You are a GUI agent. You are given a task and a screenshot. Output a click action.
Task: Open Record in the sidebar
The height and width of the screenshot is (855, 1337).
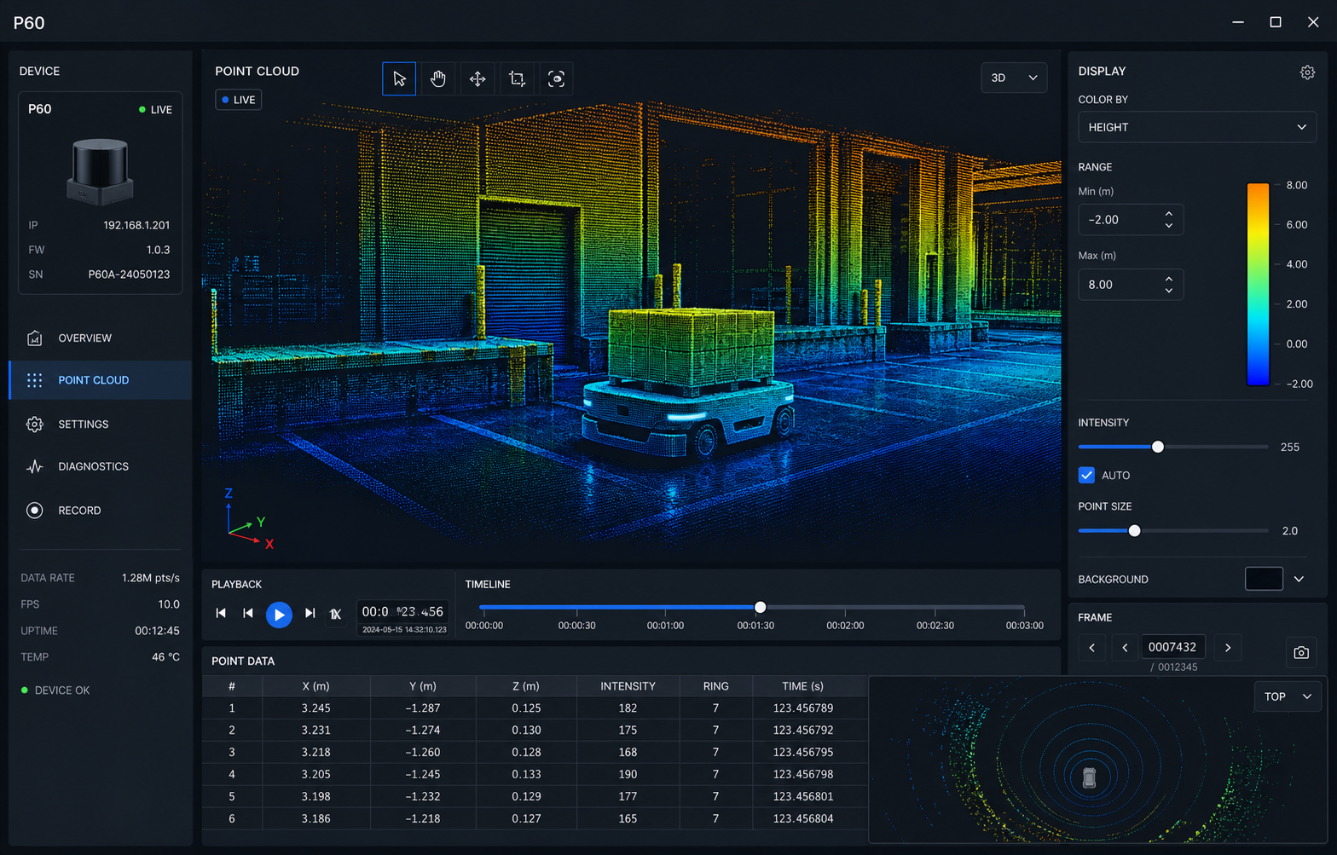click(100, 510)
